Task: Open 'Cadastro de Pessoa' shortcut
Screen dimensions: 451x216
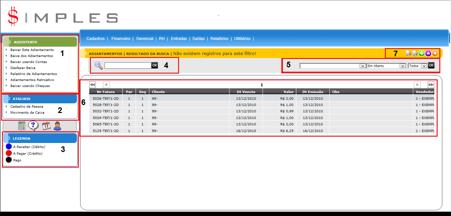Action: (x=27, y=107)
